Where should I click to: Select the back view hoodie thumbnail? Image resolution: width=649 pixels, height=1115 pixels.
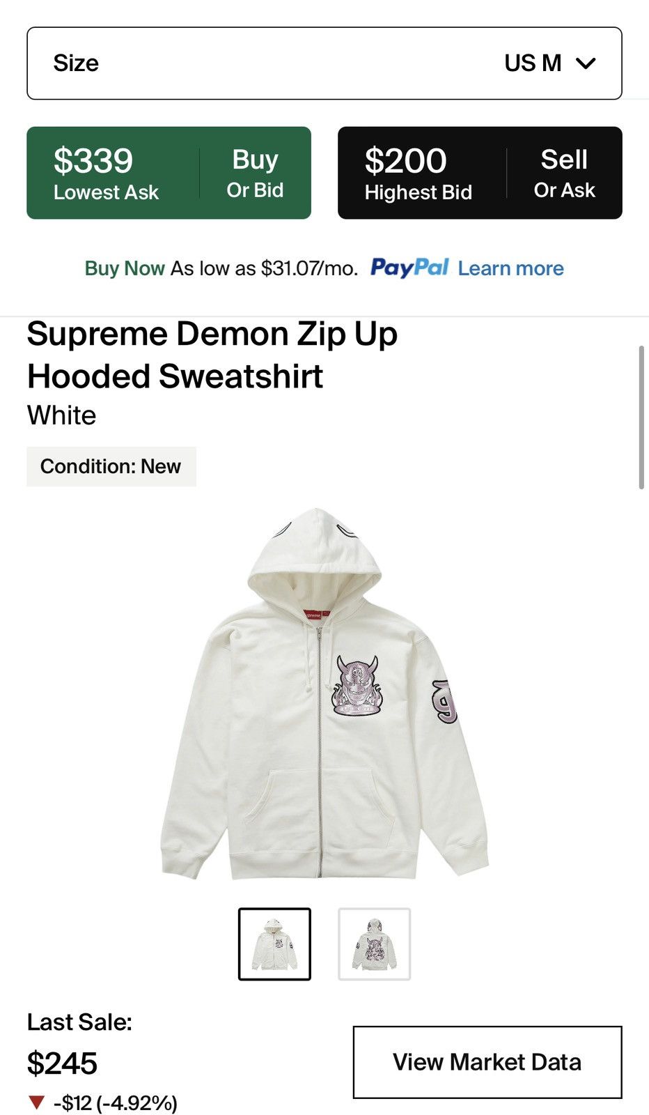[x=375, y=944]
